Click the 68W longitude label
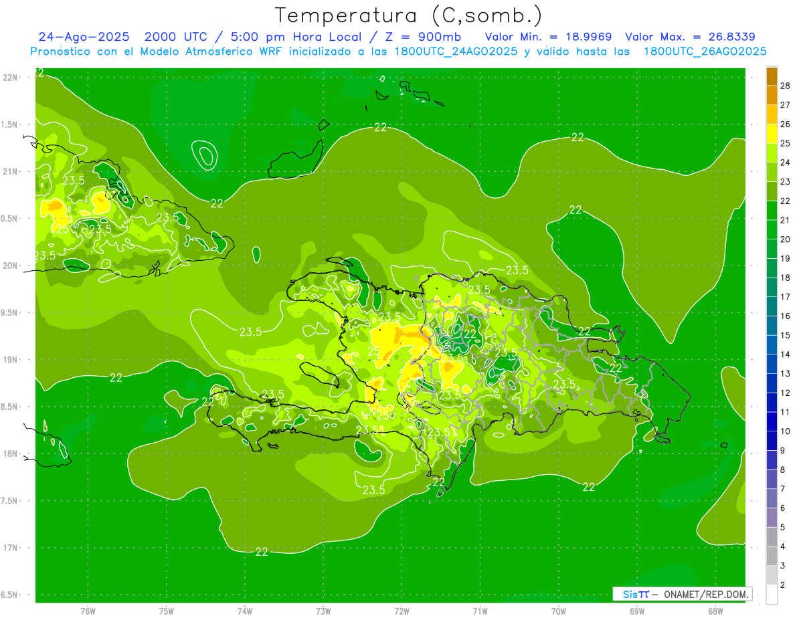The height and width of the screenshot is (620, 803). pyautogui.click(x=715, y=611)
